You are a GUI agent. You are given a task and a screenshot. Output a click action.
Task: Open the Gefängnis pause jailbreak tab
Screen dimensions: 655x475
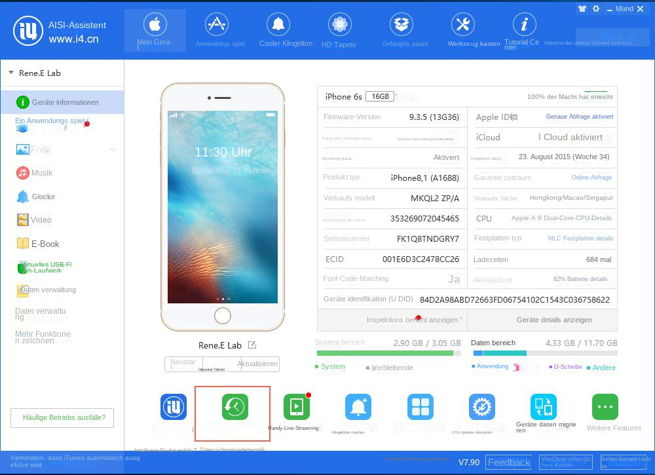[x=402, y=31]
